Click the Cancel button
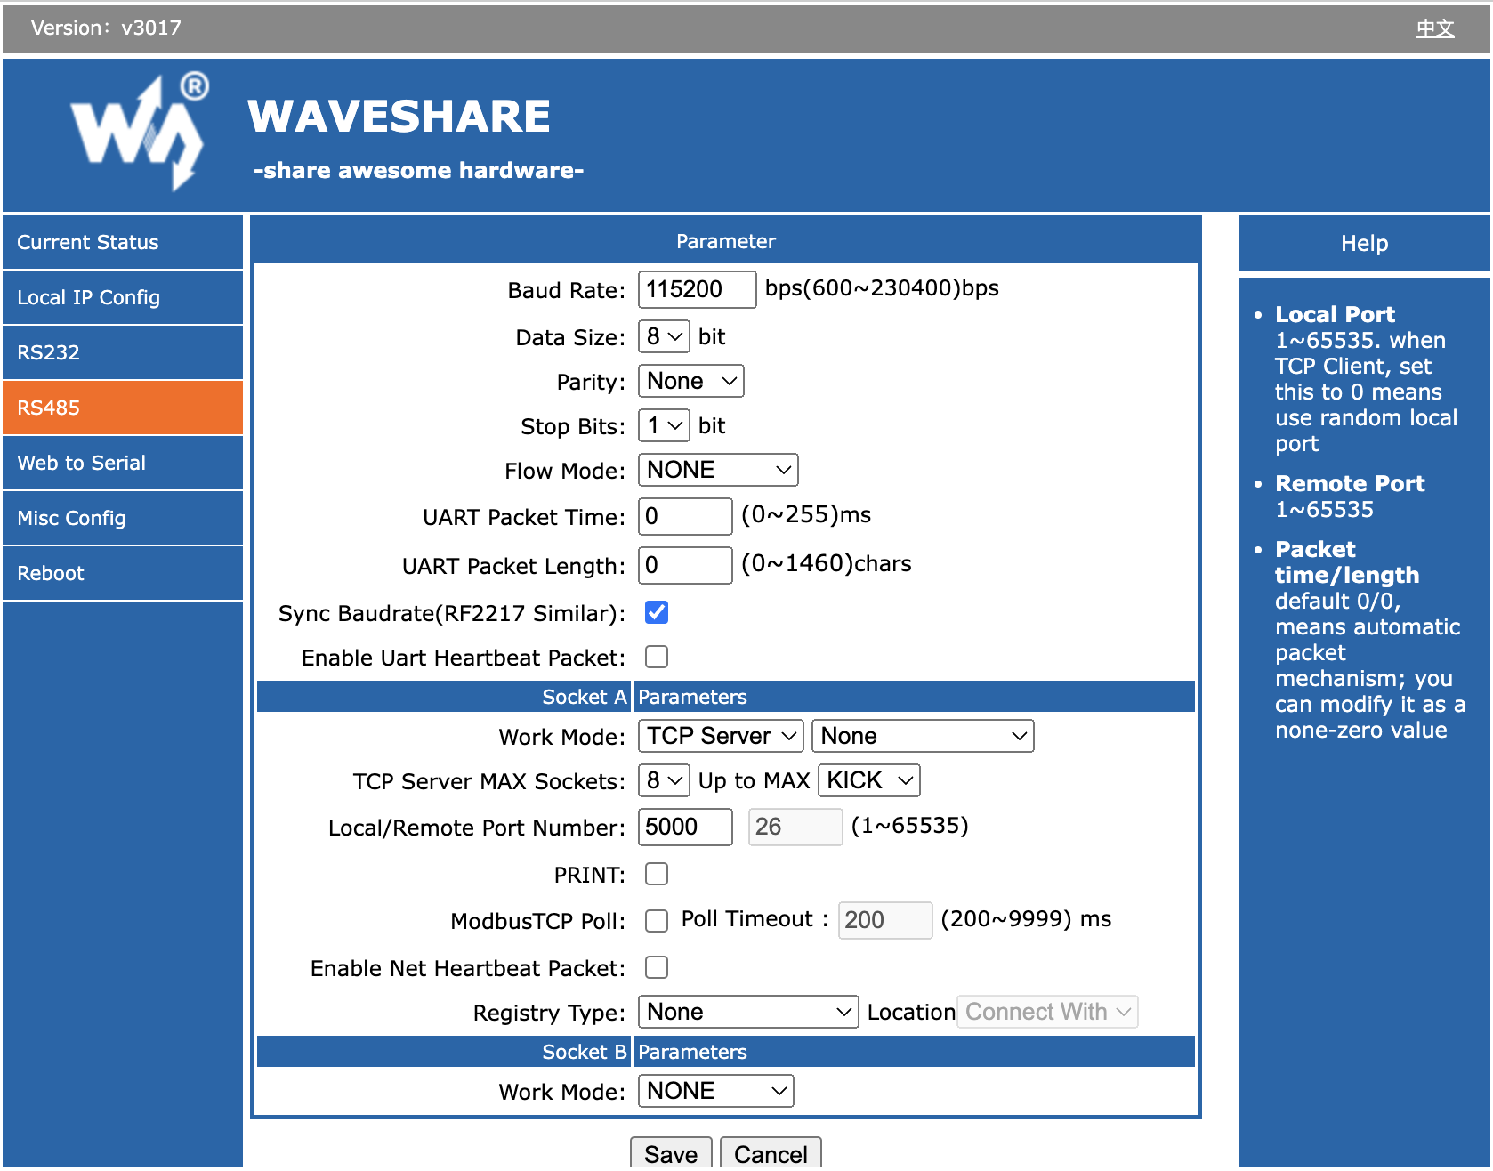 click(x=771, y=1153)
